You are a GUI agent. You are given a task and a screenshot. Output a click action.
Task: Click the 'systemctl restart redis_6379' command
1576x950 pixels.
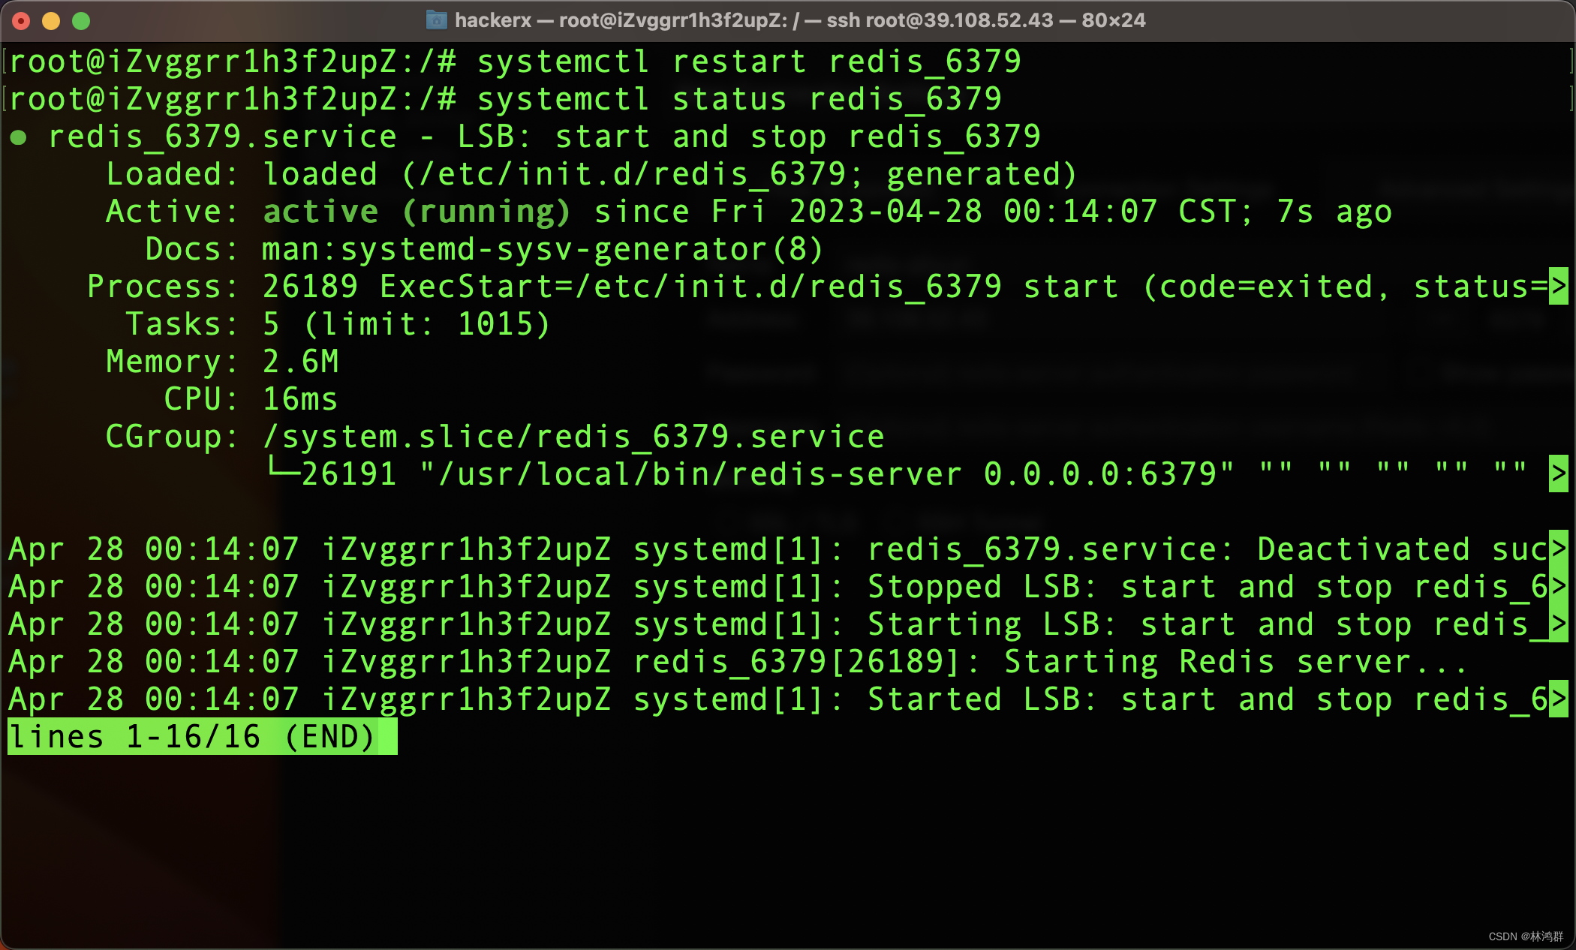click(748, 62)
